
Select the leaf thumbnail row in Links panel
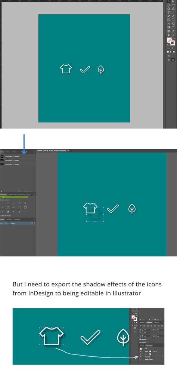(17, 156)
